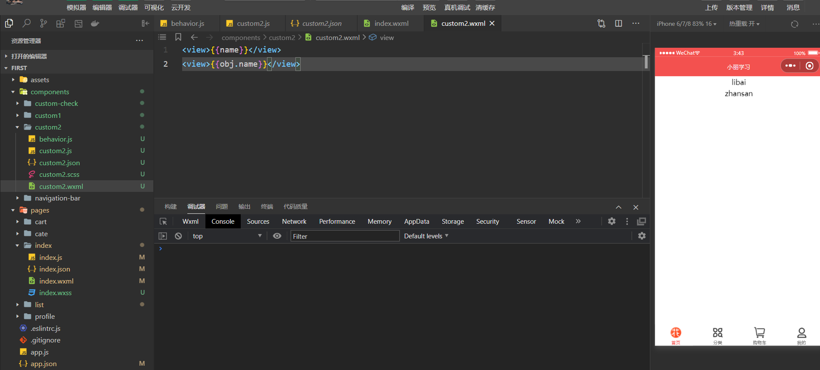Clear the console with the ban icon
The width and height of the screenshot is (820, 370).
click(178, 236)
